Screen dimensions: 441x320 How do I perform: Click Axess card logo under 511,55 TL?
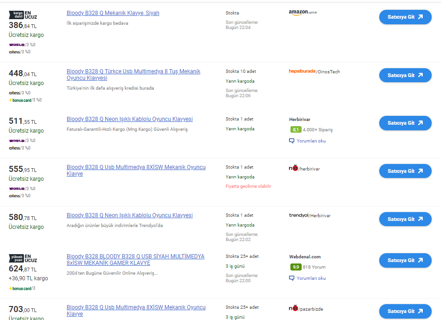click(x=14, y=148)
